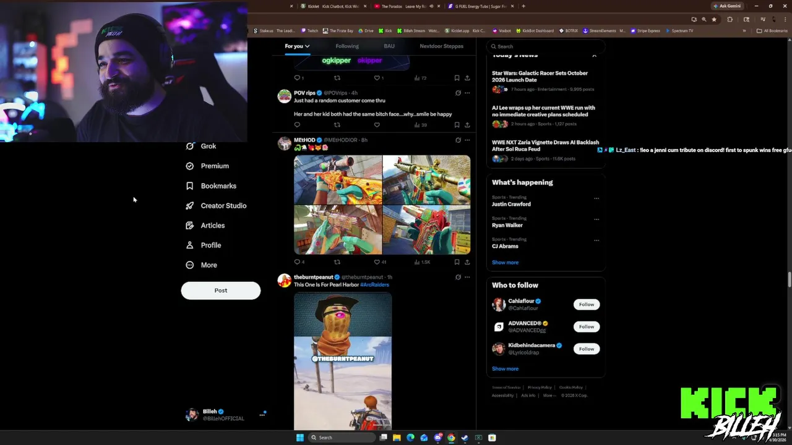
Task: View analytics on the POV rips post
Action: point(420,125)
